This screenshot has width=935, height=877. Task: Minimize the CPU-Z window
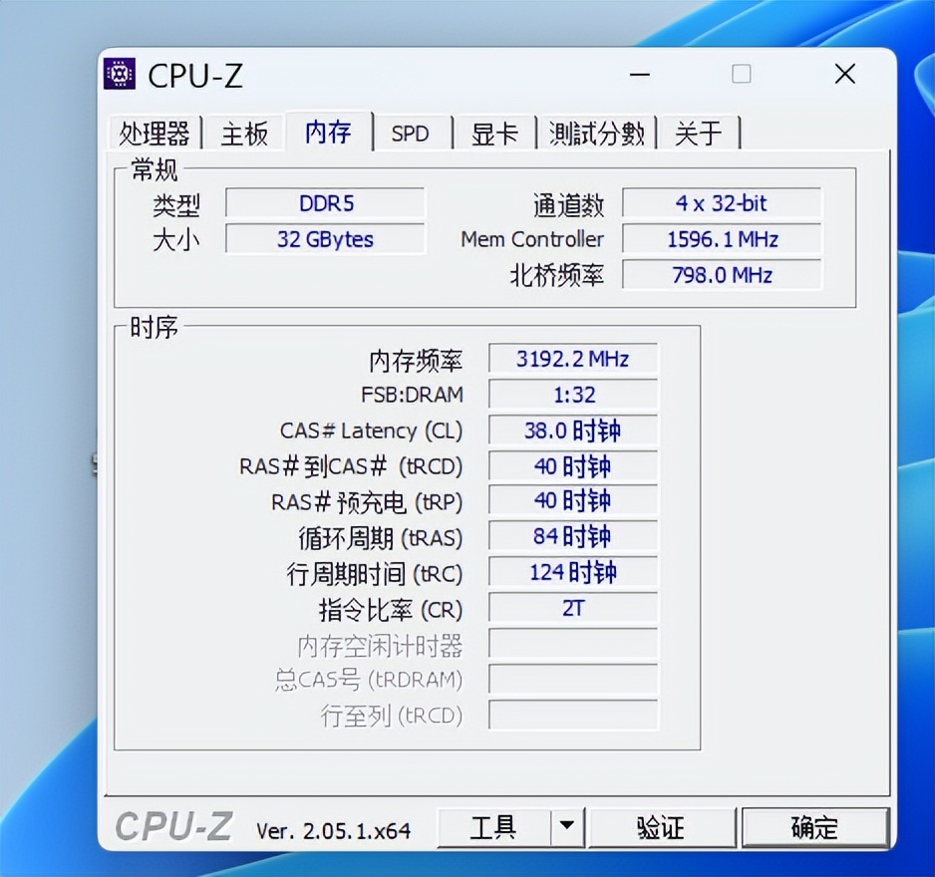tap(639, 75)
